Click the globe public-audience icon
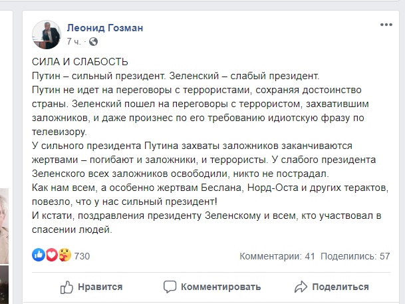This screenshot has height=304, width=405. [x=93, y=41]
